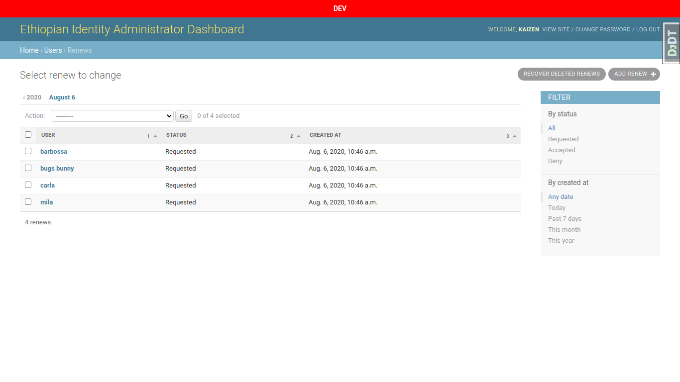Filter created at by This year
680x382 pixels.
tap(561, 241)
